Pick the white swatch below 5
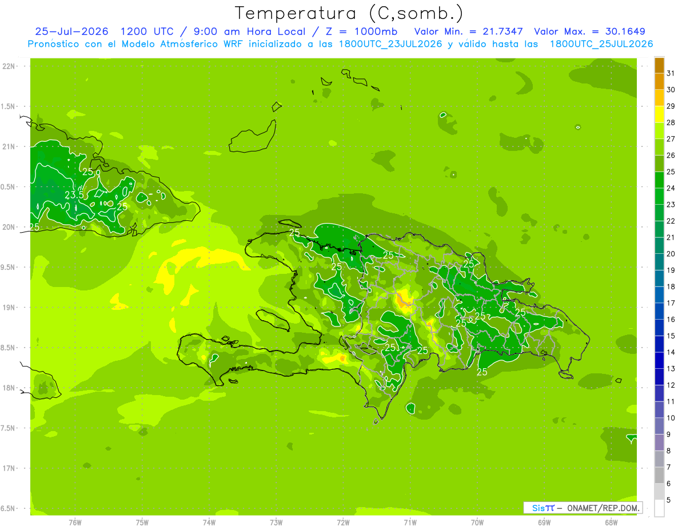Viewport: 686px width, 530px height. [x=659, y=508]
